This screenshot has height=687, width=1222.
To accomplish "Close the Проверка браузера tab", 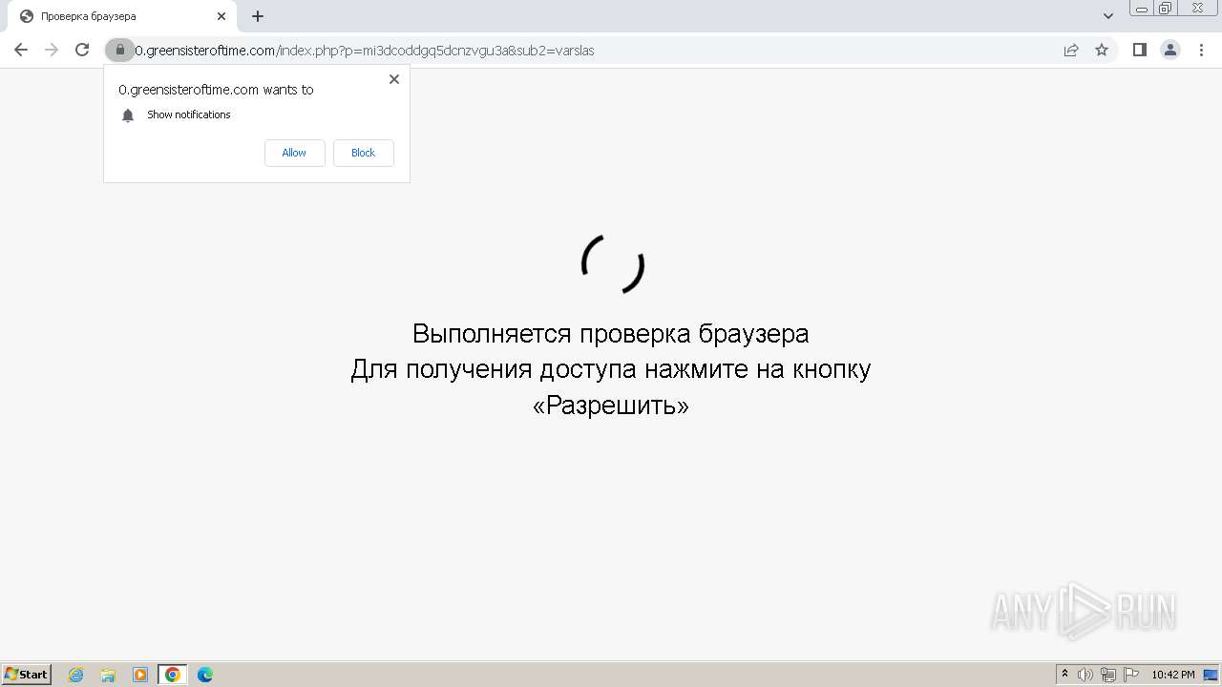I will click(x=221, y=16).
